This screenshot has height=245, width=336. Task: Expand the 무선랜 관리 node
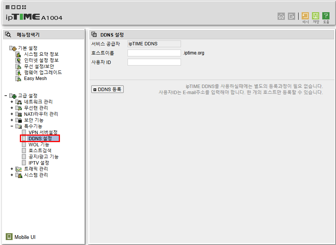coord(12,108)
